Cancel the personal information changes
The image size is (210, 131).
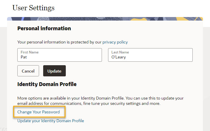[28, 71]
